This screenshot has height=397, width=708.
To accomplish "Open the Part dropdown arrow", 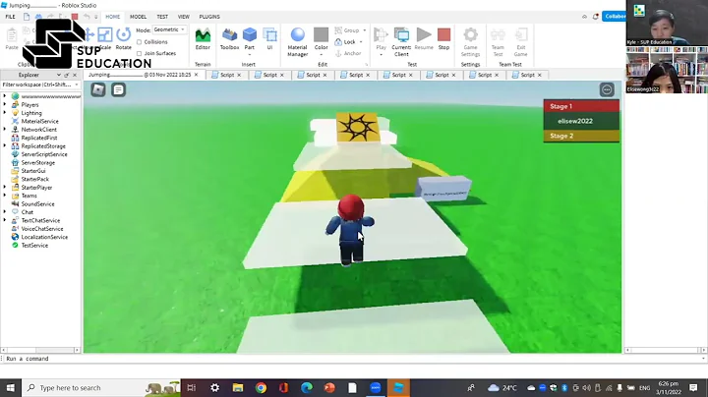I will (x=249, y=55).
